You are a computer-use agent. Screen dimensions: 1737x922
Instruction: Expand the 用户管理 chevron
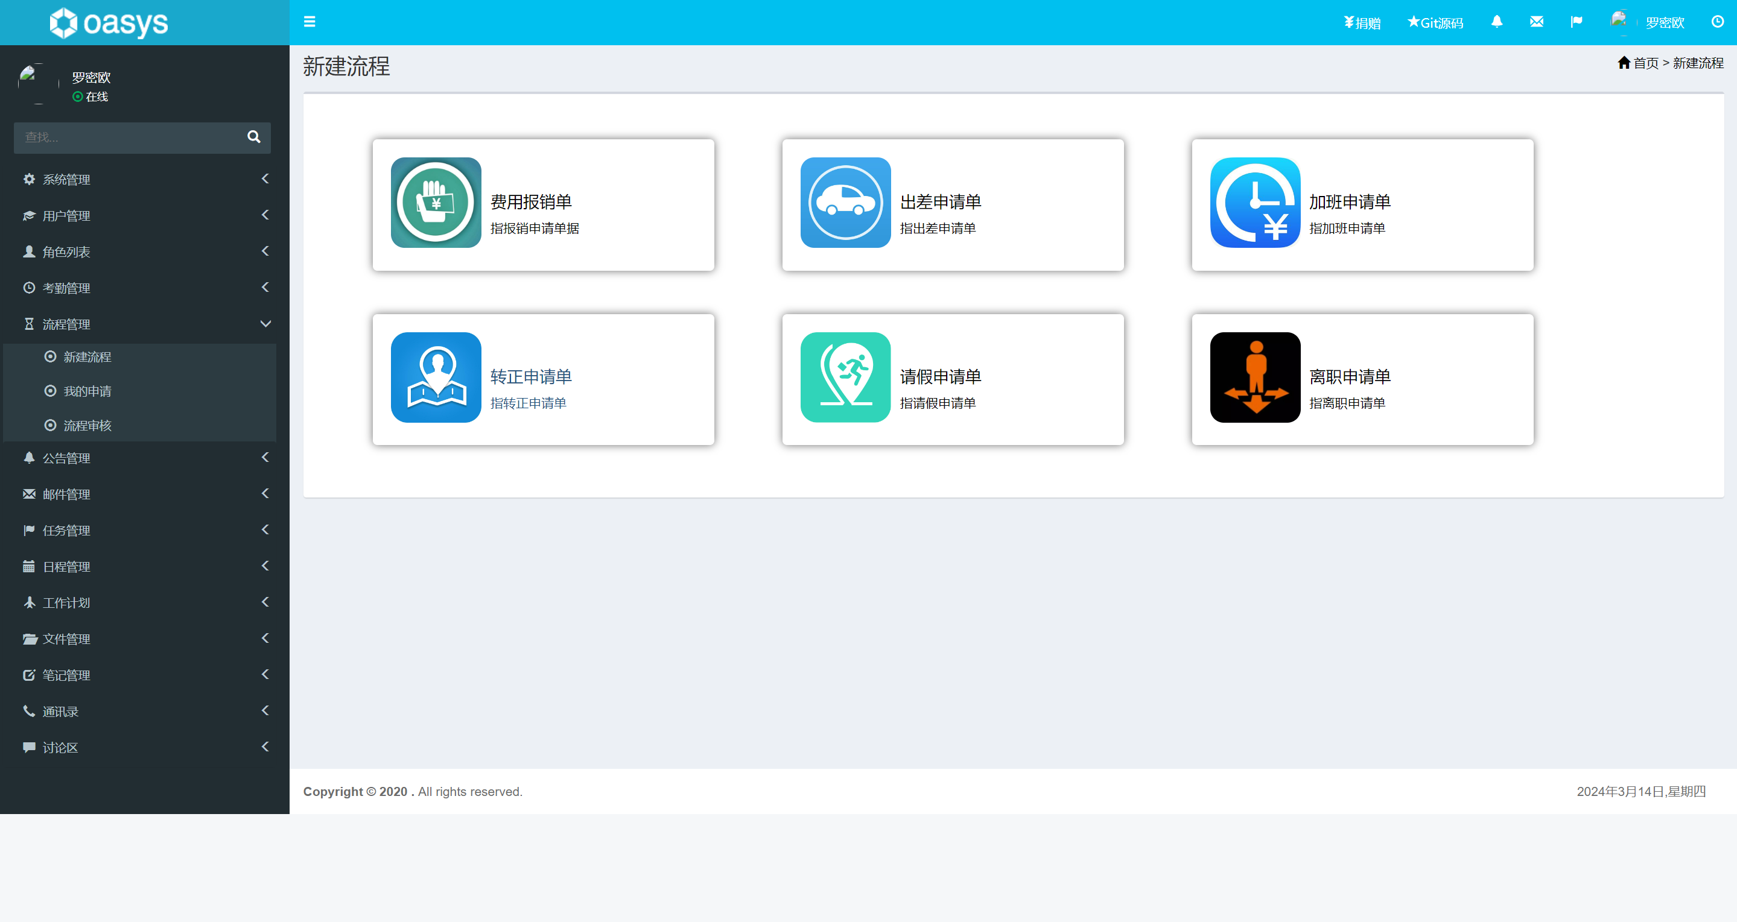pyautogui.click(x=265, y=215)
